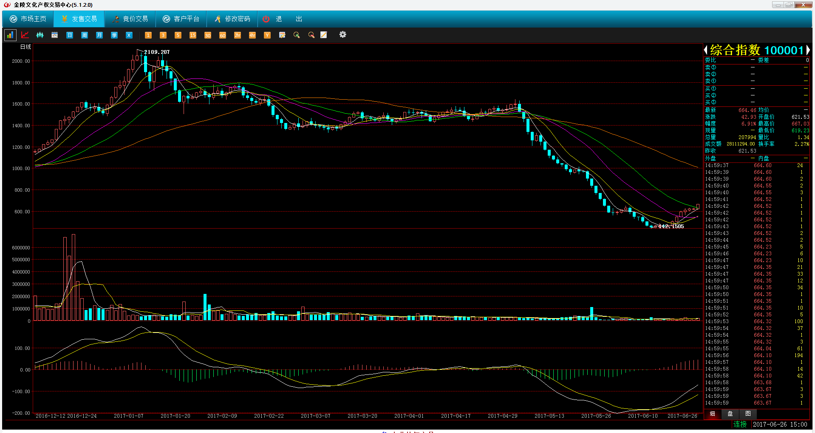Select the 2hr chart icon

238,35
